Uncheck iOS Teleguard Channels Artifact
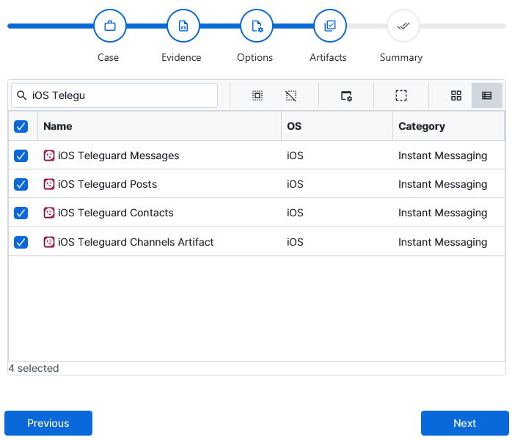Viewport: 512px width, 440px height. tap(21, 242)
